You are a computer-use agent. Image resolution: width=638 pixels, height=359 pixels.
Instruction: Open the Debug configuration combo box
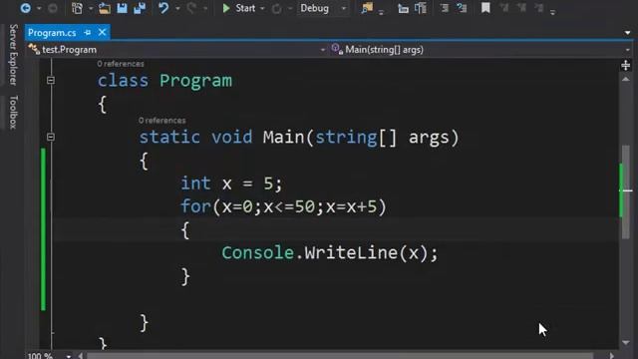click(x=323, y=8)
